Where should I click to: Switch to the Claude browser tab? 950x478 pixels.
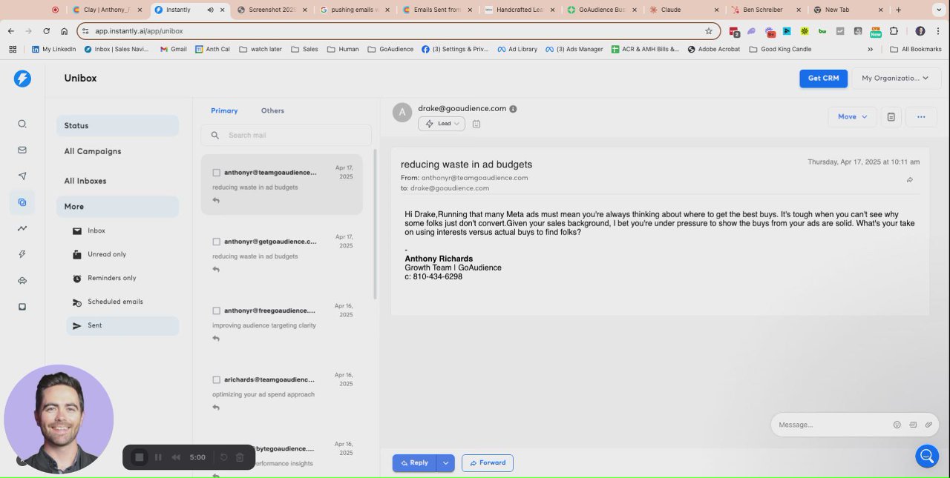(x=683, y=10)
